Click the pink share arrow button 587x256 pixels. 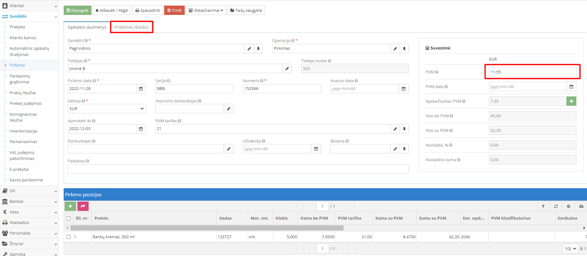tap(83, 206)
